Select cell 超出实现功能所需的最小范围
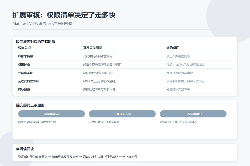The image size is (250, 166). [x=102, y=65]
